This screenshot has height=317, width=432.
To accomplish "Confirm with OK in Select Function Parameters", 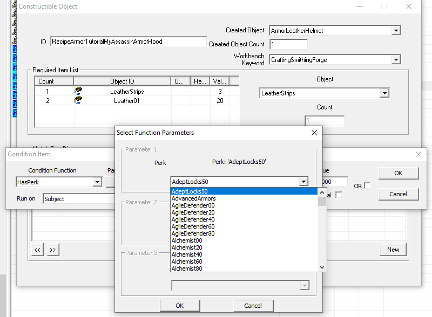I will (179, 306).
